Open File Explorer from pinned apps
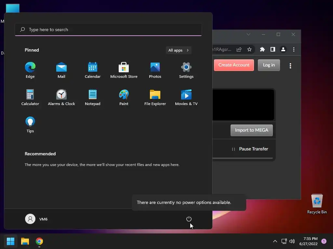The image size is (333, 249). (155, 97)
